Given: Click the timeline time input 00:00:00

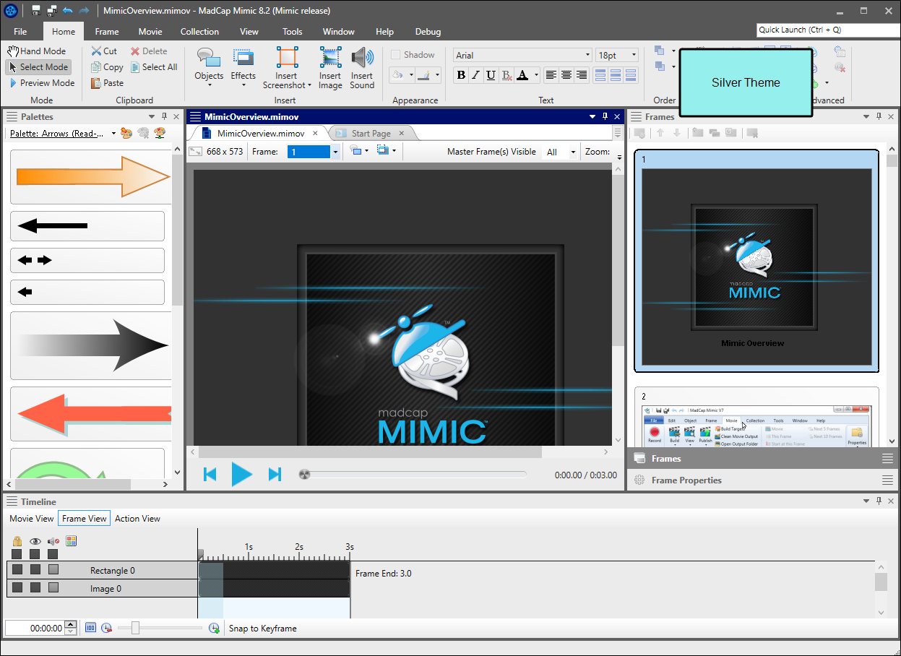Looking at the screenshot, I should (35, 629).
